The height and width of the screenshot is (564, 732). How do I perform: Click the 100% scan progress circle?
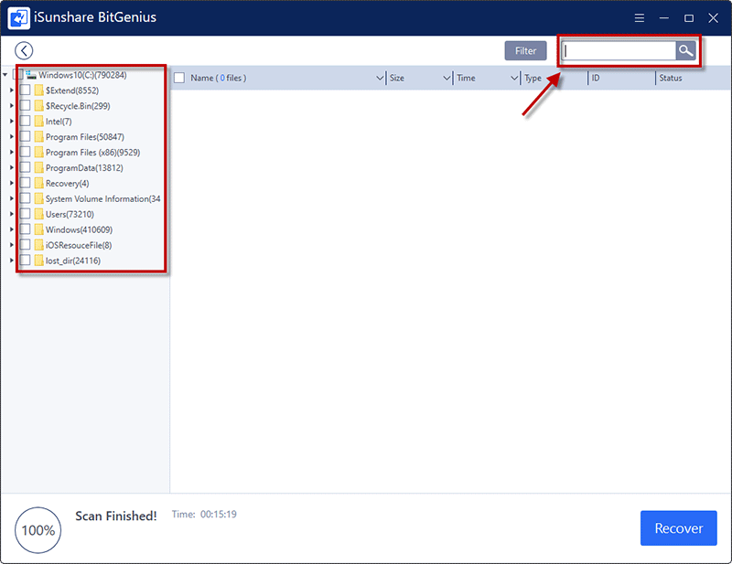pyautogui.click(x=38, y=530)
